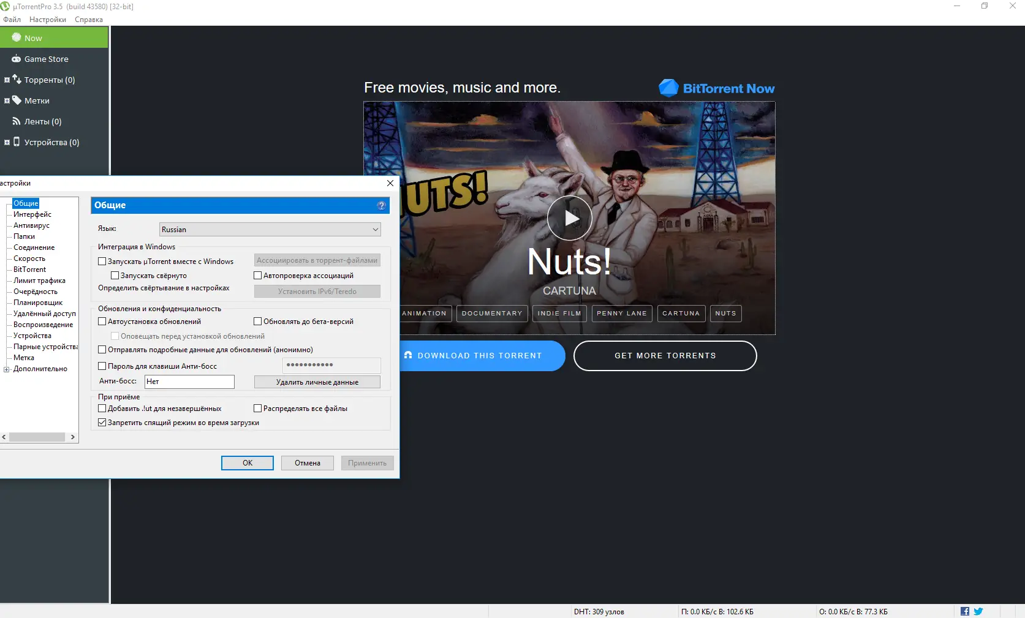Click Download This Torrent button

tap(482, 356)
